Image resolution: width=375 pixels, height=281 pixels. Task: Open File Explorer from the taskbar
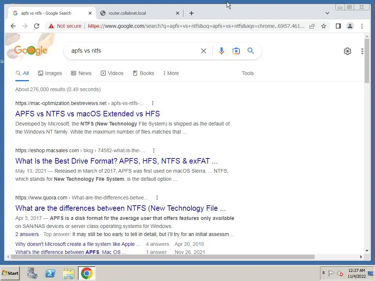coord(68,273)
